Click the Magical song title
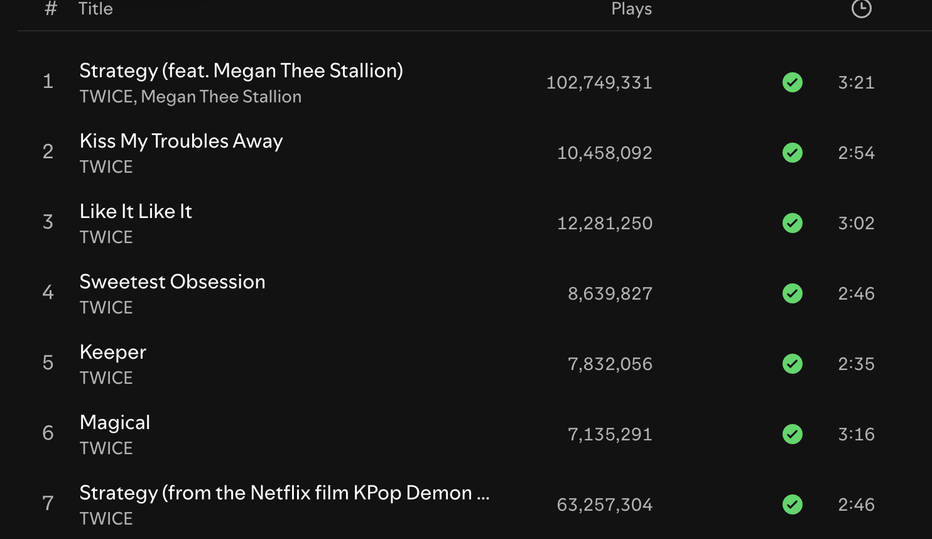The height and width of the screenshot is (539, 932). pyautogui.click(x=115, y=423)
